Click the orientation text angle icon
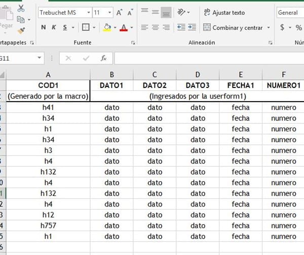304x255 pixels. point(178,12)
